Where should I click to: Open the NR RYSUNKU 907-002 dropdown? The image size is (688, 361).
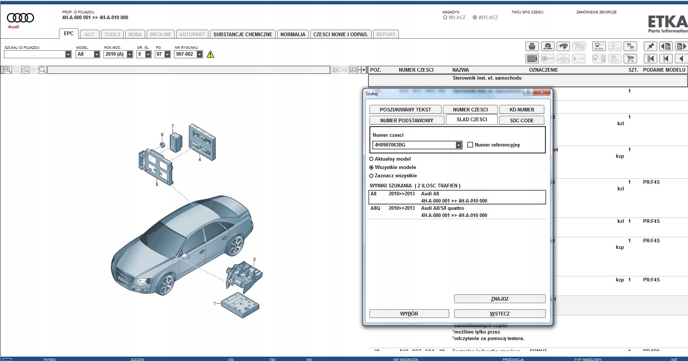[x=199, y=54]
